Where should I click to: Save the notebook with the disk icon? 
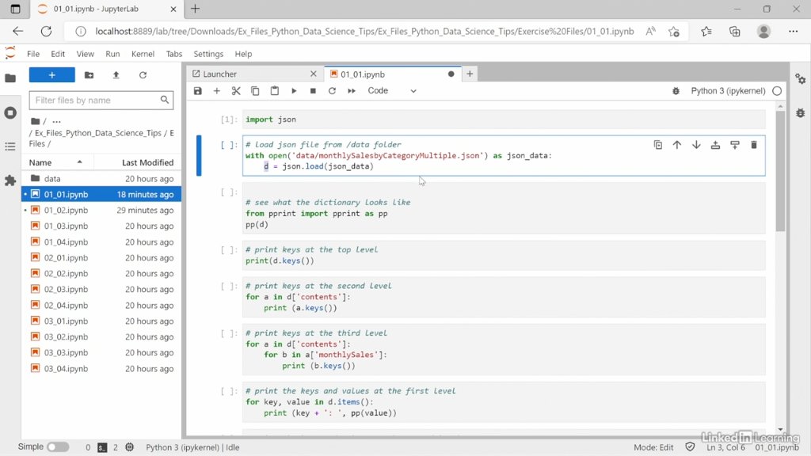coord(197,91)
